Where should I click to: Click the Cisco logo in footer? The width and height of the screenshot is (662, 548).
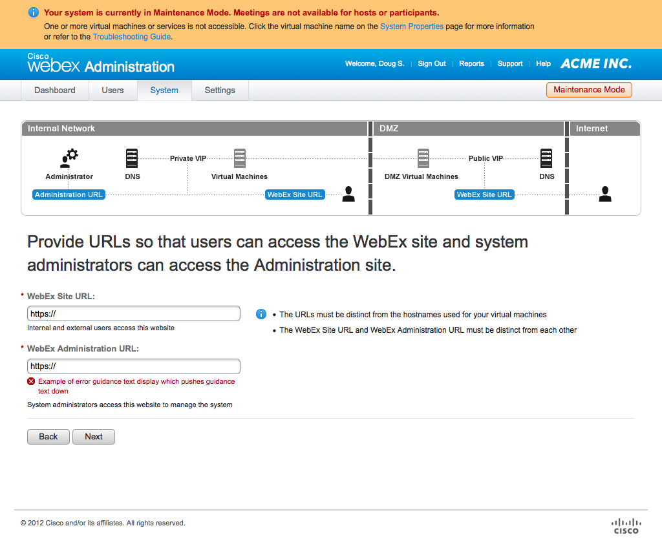point(625,525)
